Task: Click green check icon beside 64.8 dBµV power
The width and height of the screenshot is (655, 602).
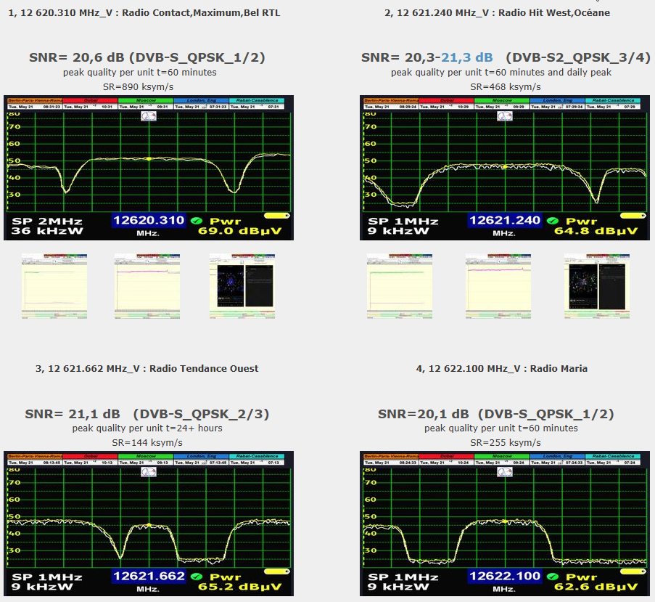Action: click(553, 221)
